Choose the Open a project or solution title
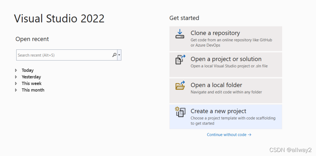This screenshot has width=316, height=156. pos(226,59)
